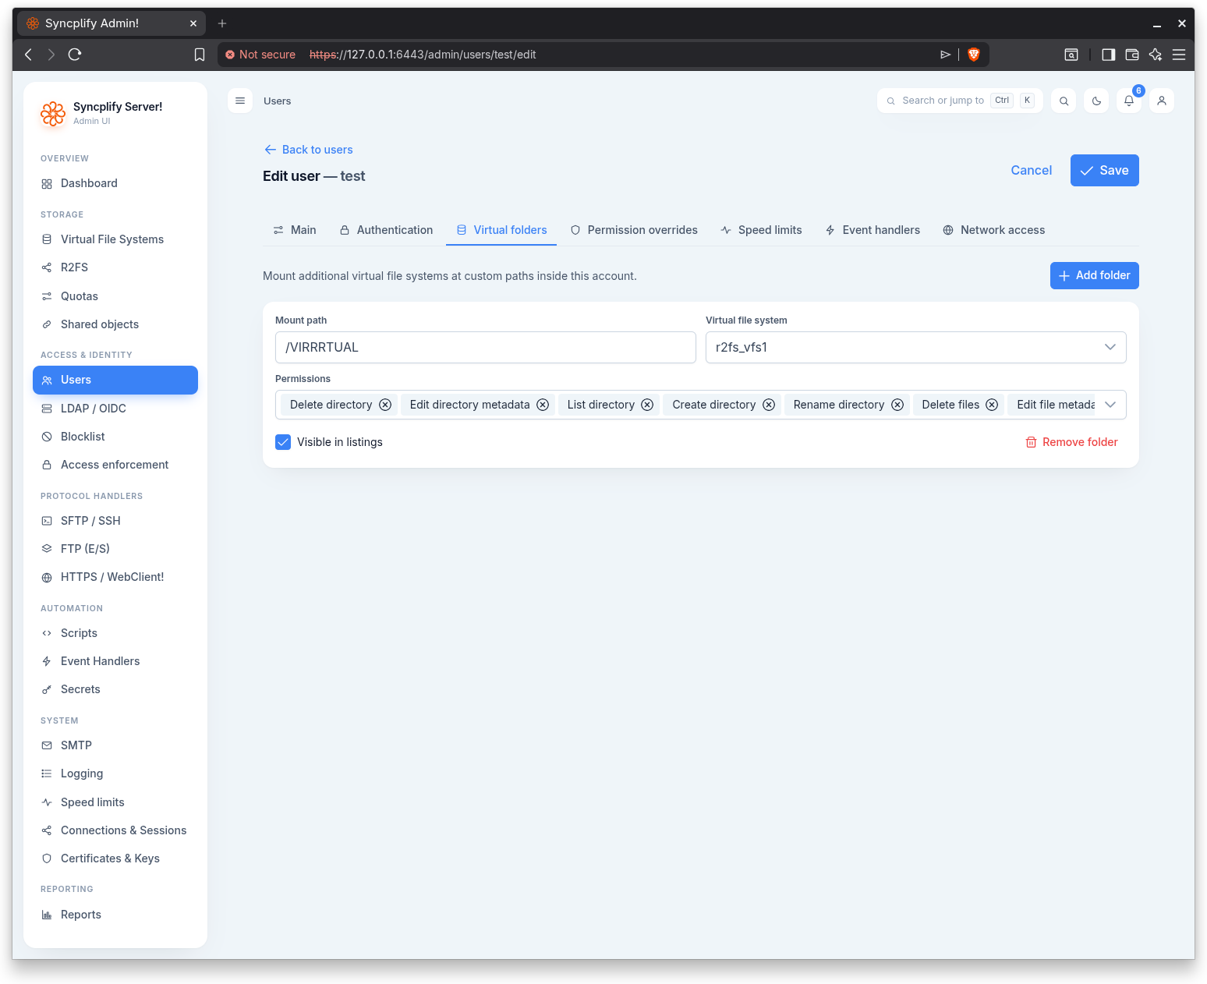The width and height of the screenshot is (1207, 984).
Task: Open Event Handlers in sidebar
Action: click(x=115, y=661)
